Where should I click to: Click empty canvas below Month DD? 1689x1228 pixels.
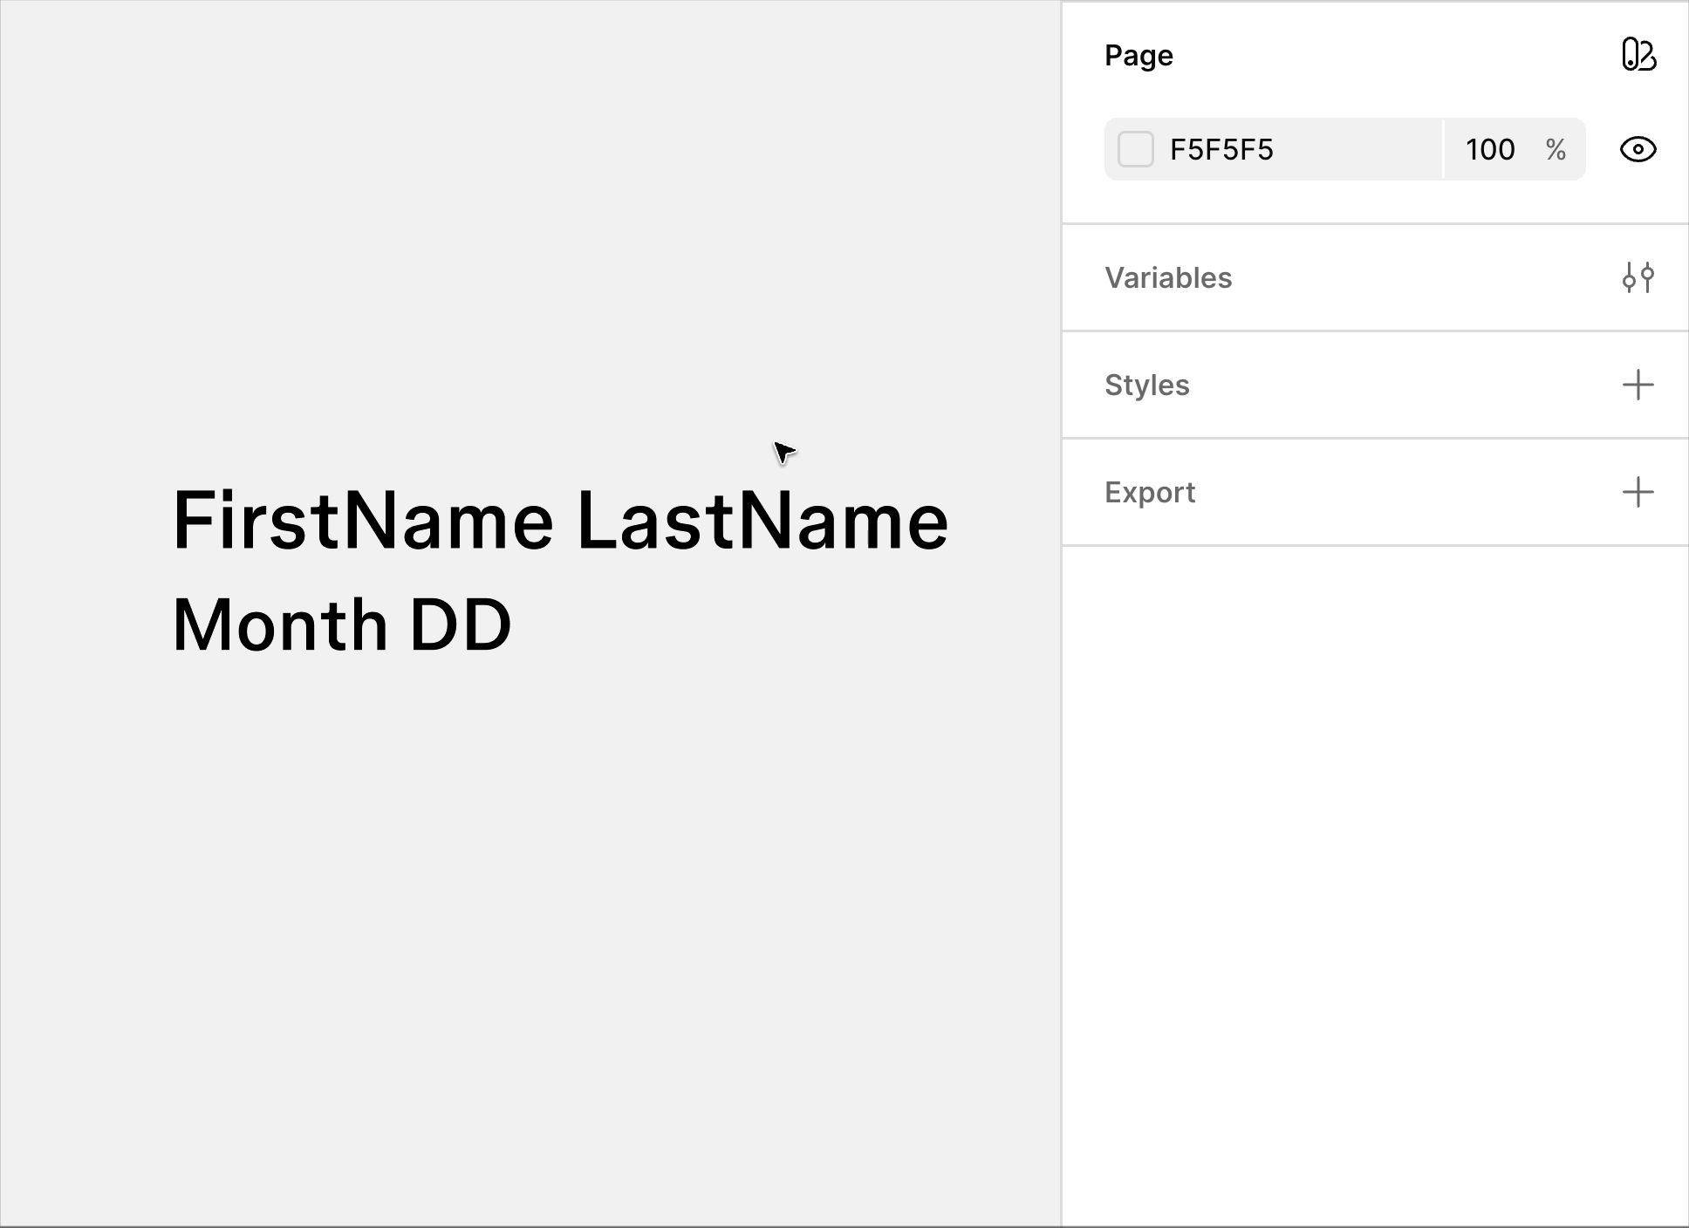pos(523,916)
